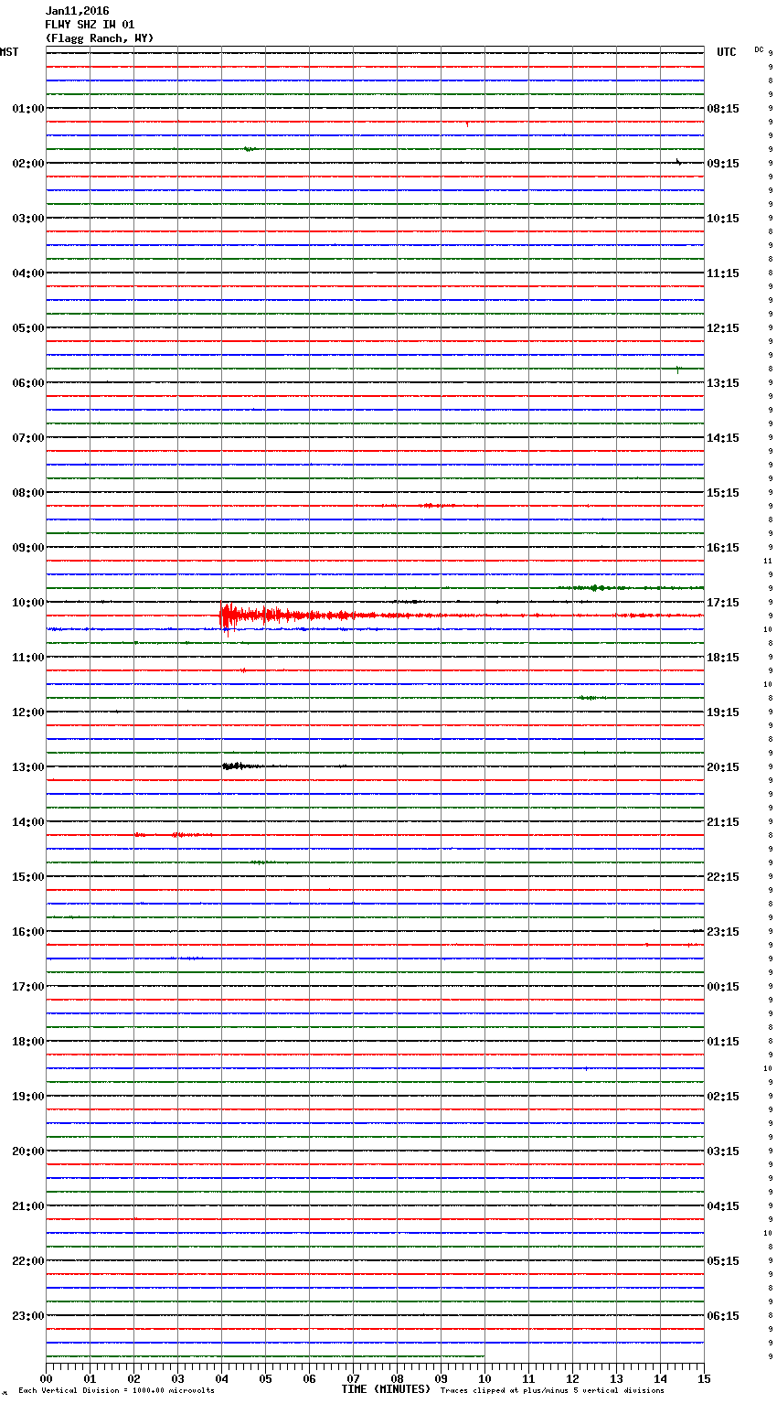
Task: Click the '06:15' UTC time label
Action: (723, 1316)
